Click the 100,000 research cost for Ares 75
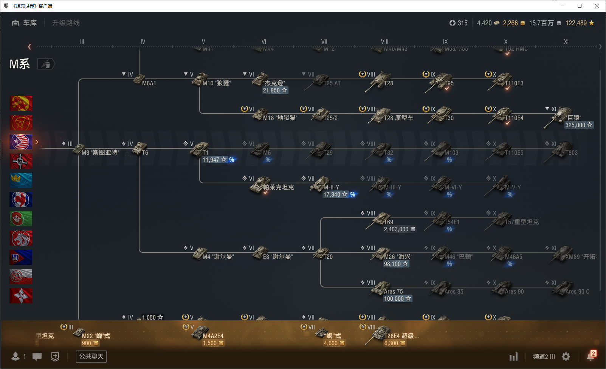The height and width of the screenshot is (369, 606). click(398, 298)
